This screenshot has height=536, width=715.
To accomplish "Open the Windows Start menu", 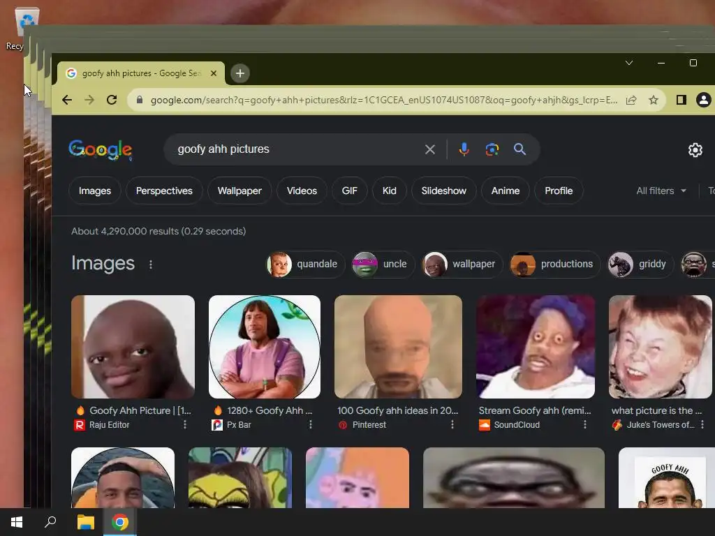I will pos(17,522).
